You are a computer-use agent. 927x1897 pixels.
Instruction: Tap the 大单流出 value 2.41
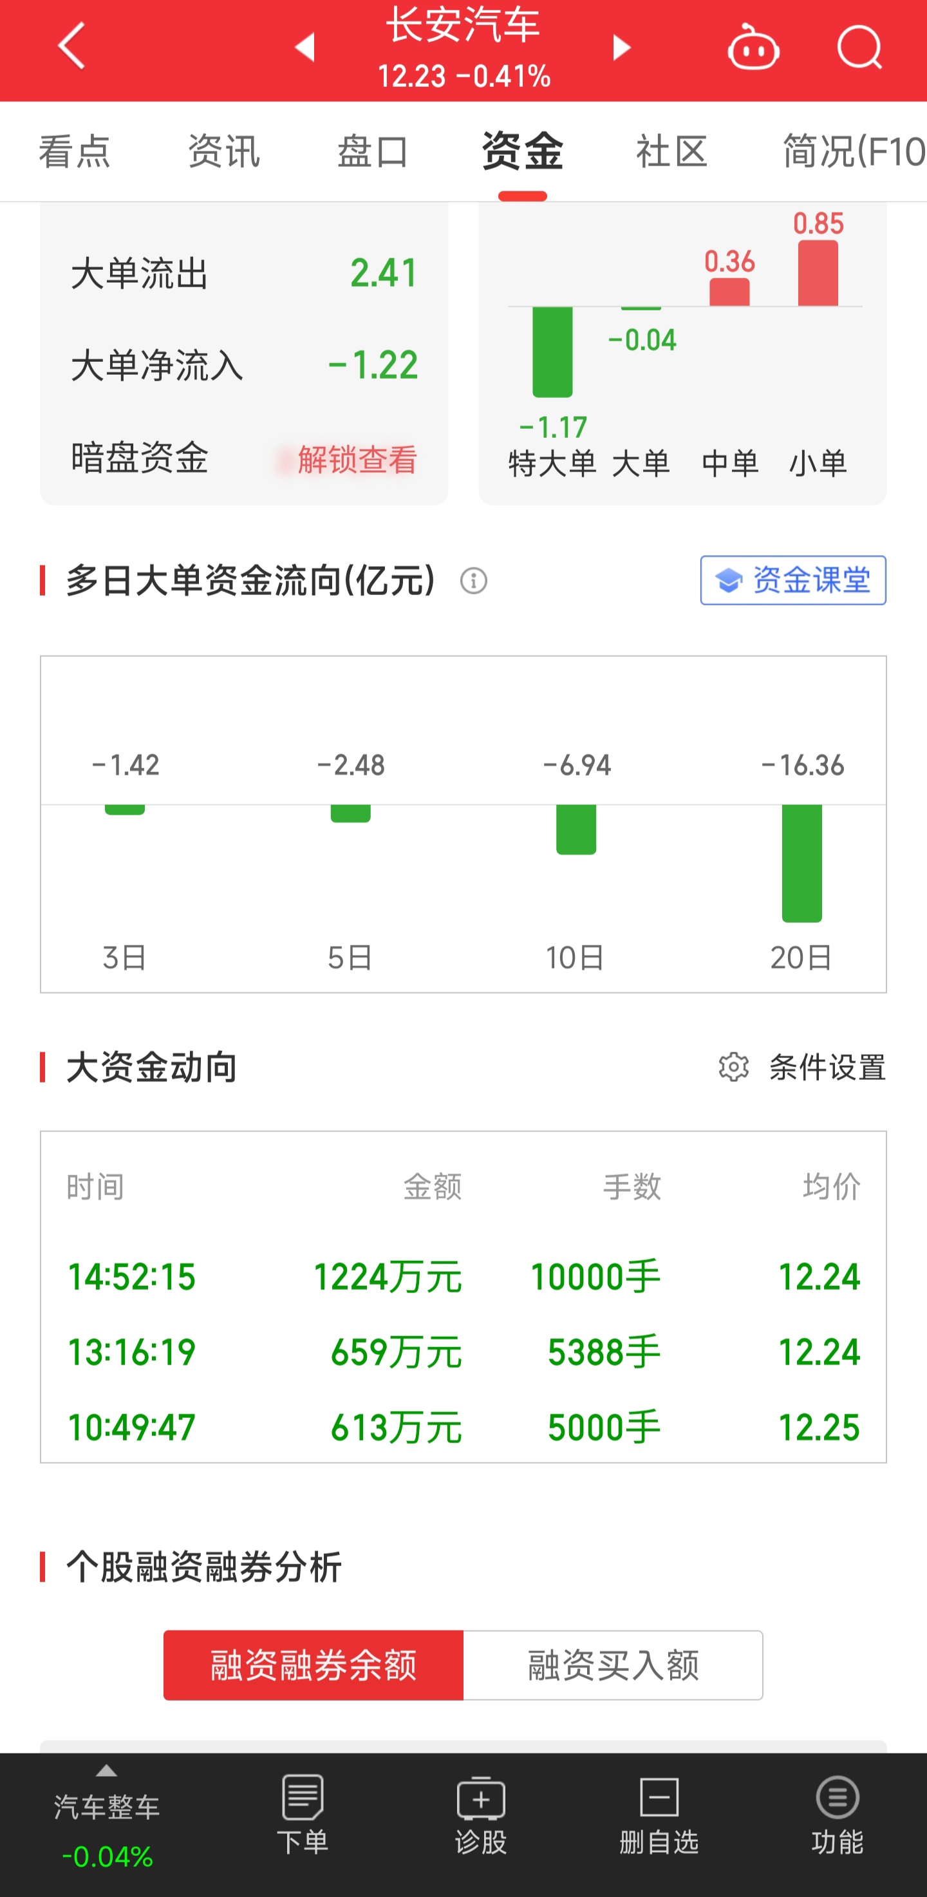384,273
